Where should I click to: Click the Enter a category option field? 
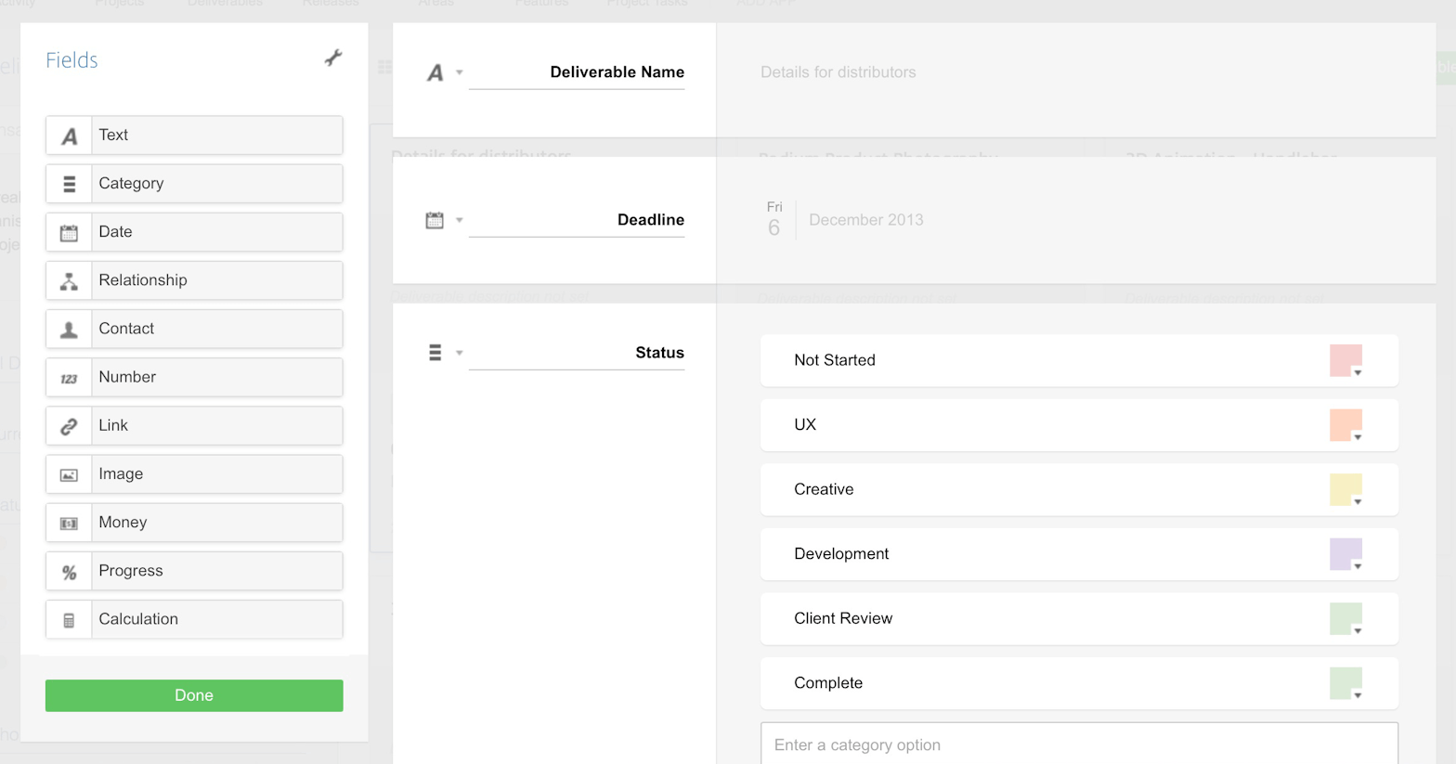tap(1078, 745)
